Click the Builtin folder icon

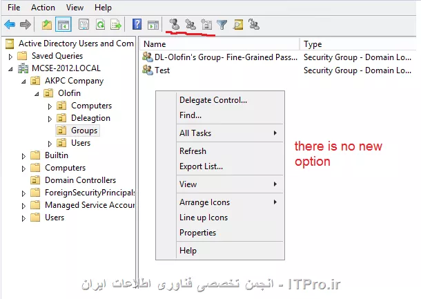(x=35, y=155)
